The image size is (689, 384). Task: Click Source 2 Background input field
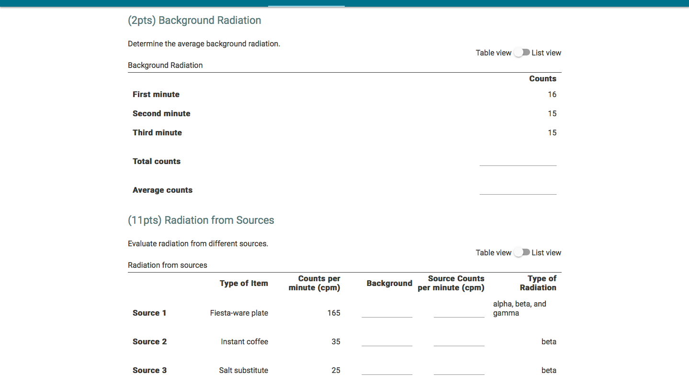[x=387, y=341]
